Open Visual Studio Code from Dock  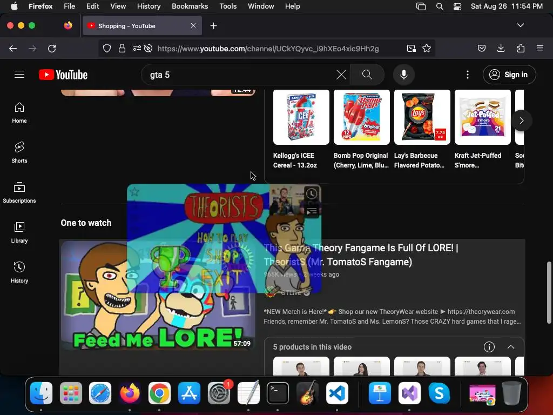[x=337, y=393]
